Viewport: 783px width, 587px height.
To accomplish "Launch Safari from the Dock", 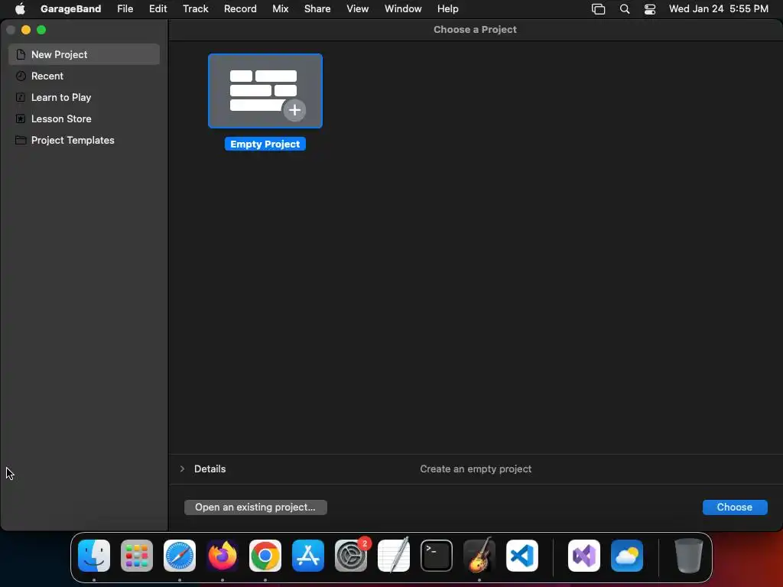I will (x=180, y=556).
